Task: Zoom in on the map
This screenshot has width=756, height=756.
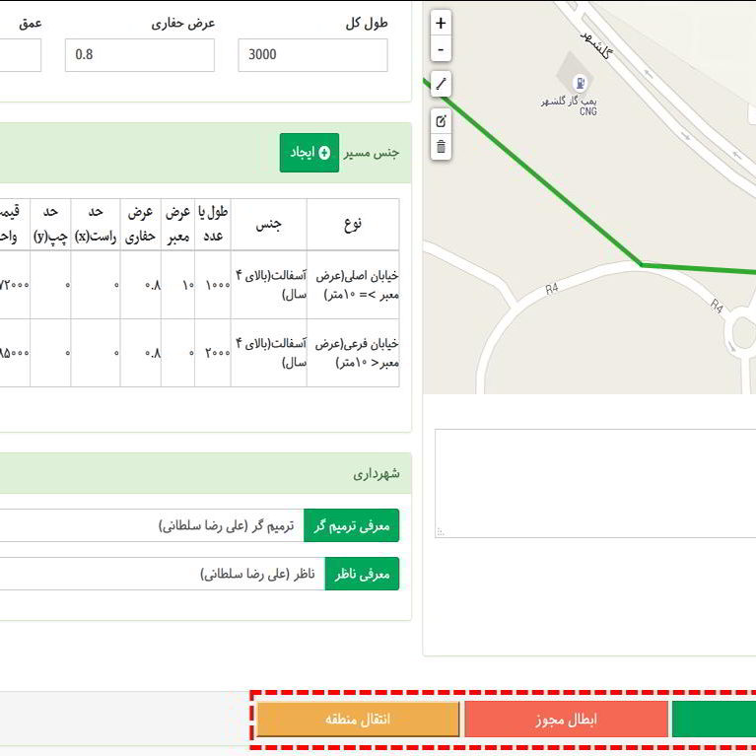Action: 441,23
